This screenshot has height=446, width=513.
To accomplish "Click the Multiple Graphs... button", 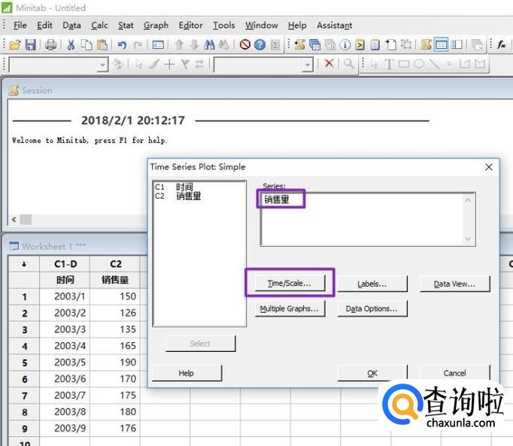I will [x=290, y=308].
